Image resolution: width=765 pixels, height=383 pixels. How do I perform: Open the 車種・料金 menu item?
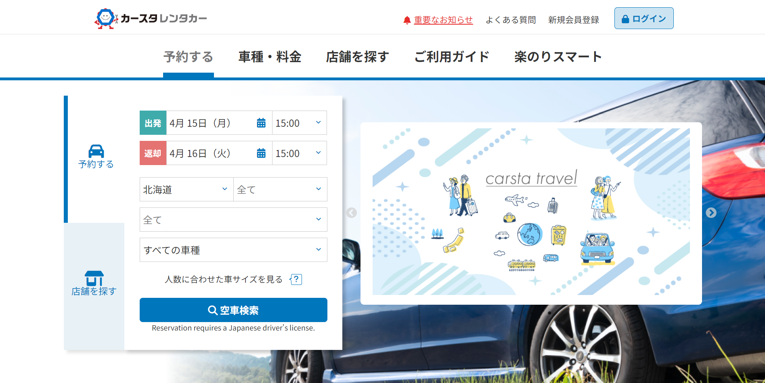click(x=270, y=57)
